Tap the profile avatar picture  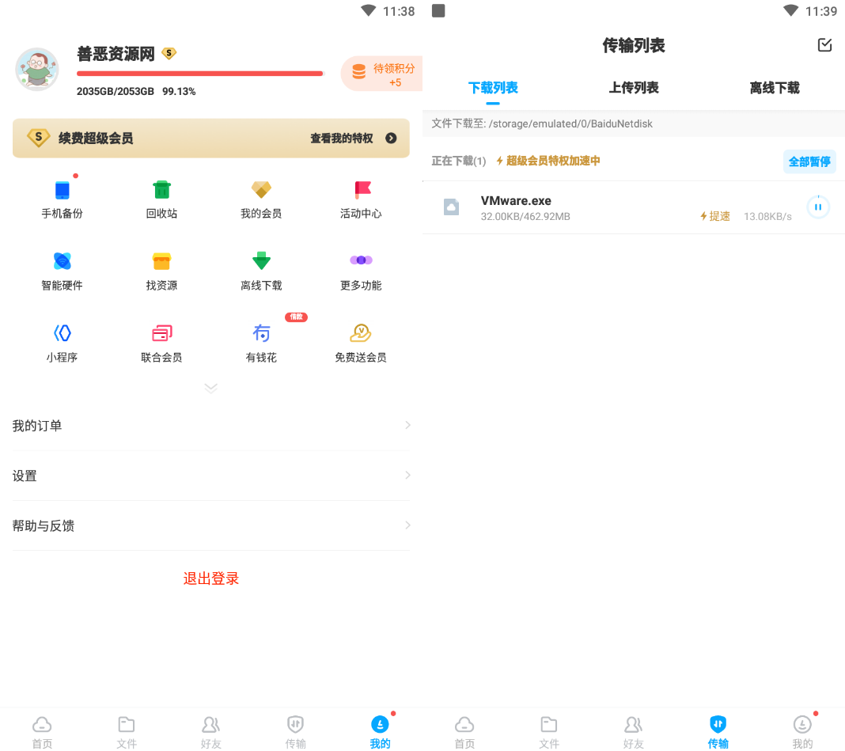(37, 69)
